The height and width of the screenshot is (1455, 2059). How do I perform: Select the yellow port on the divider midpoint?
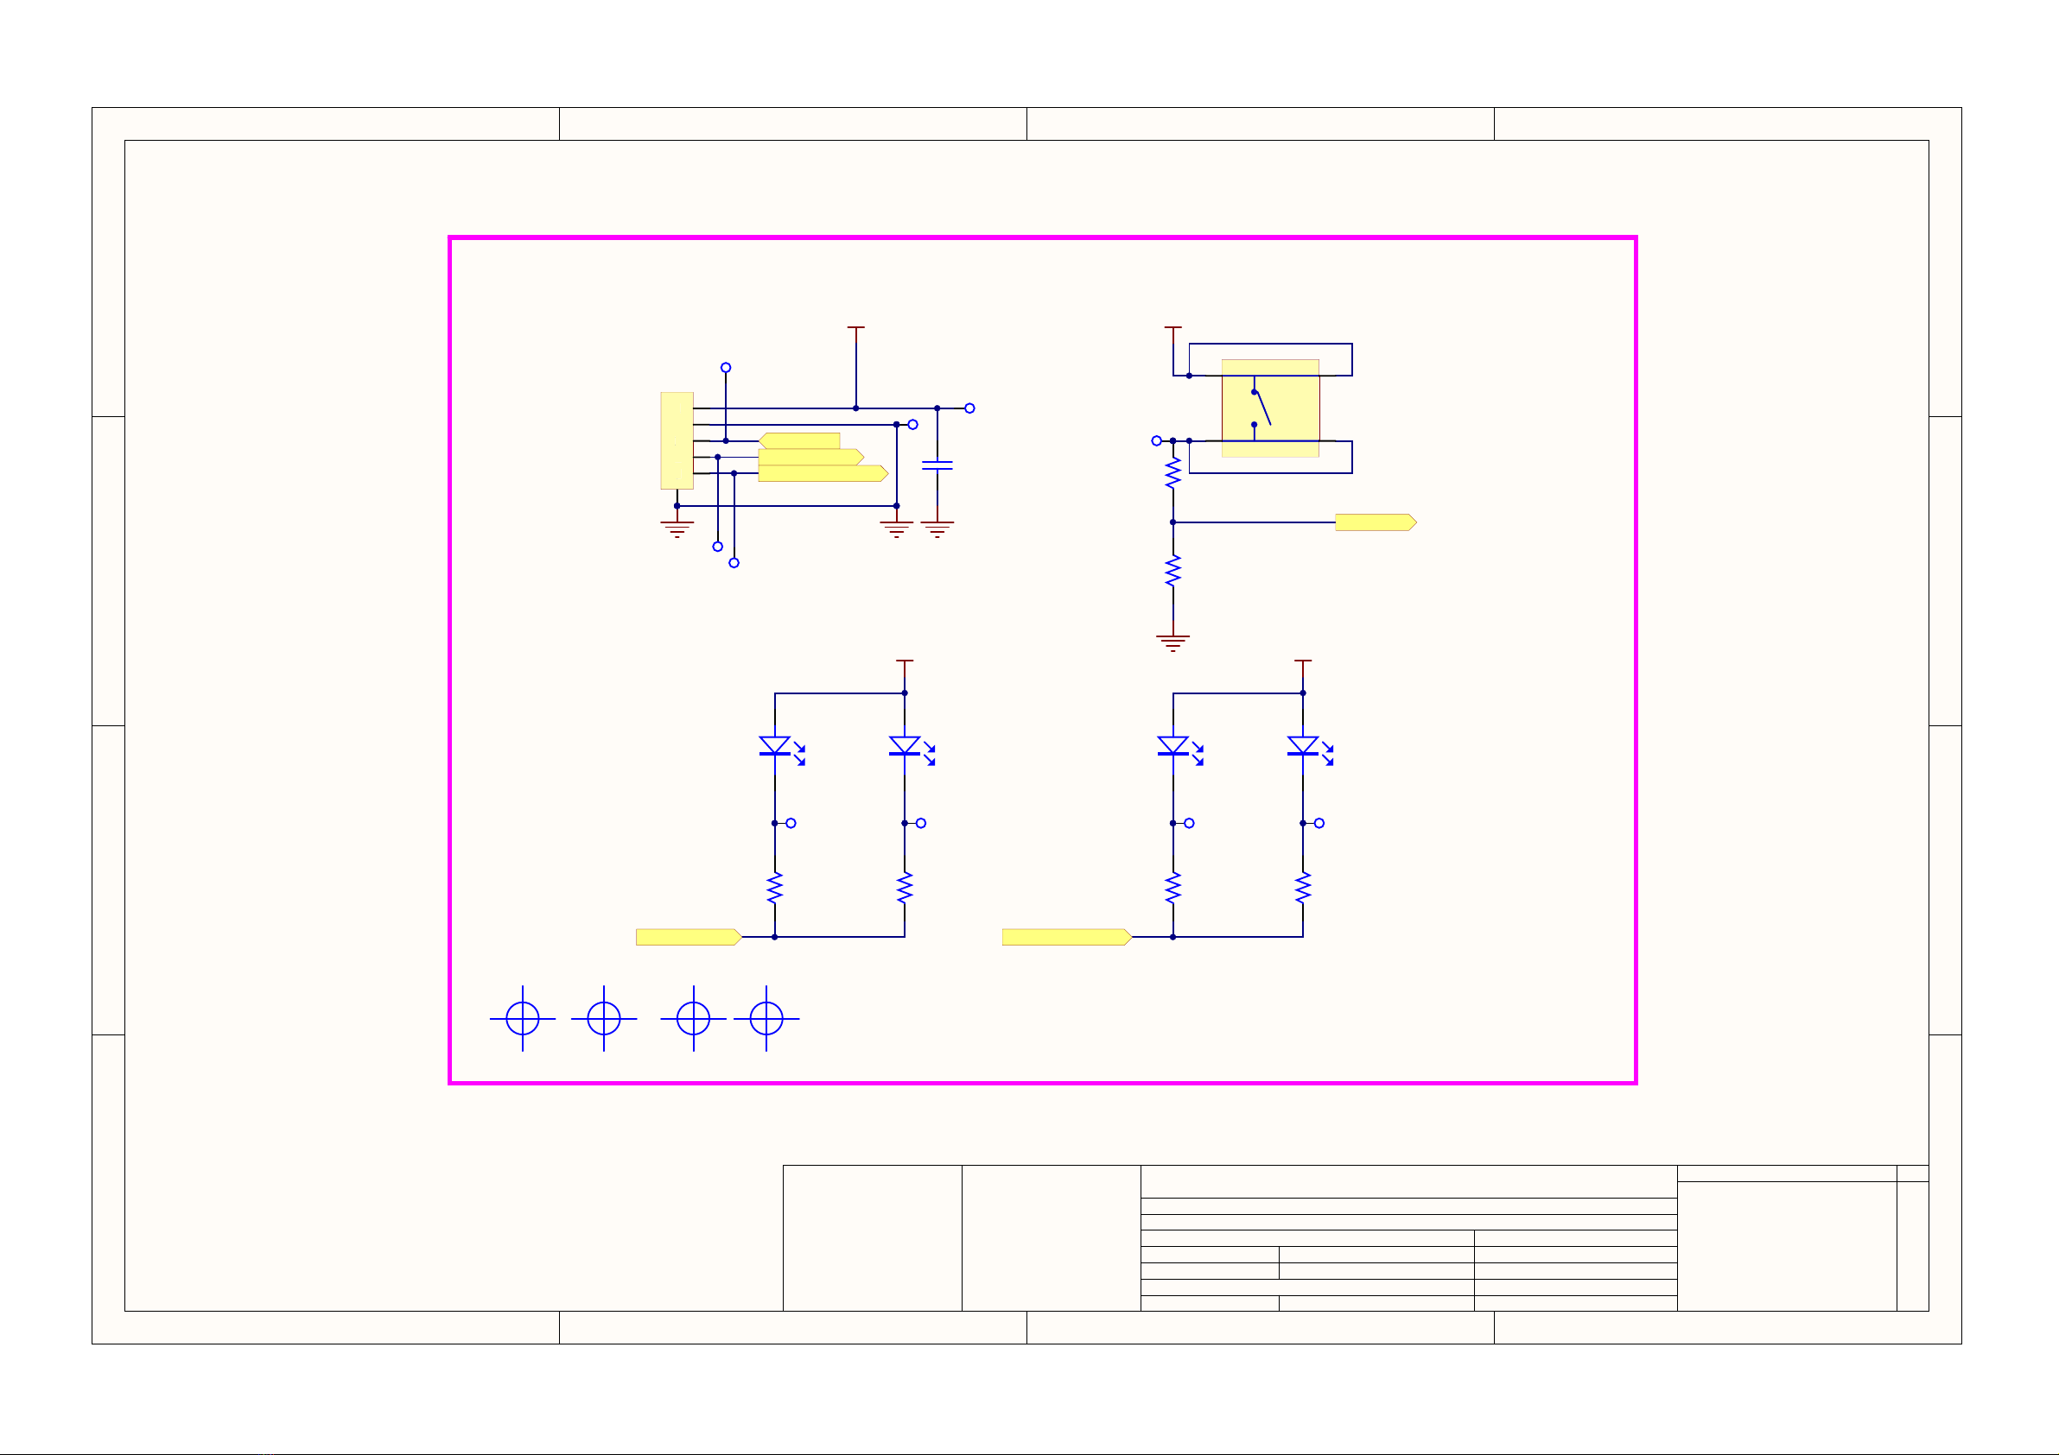(x=1376, y=522)
